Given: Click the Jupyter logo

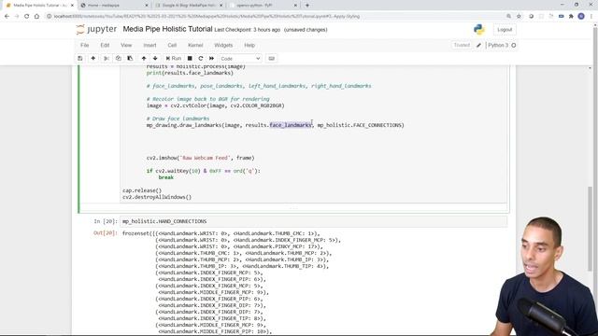Looking at the screenshot, I should point(96,29).
